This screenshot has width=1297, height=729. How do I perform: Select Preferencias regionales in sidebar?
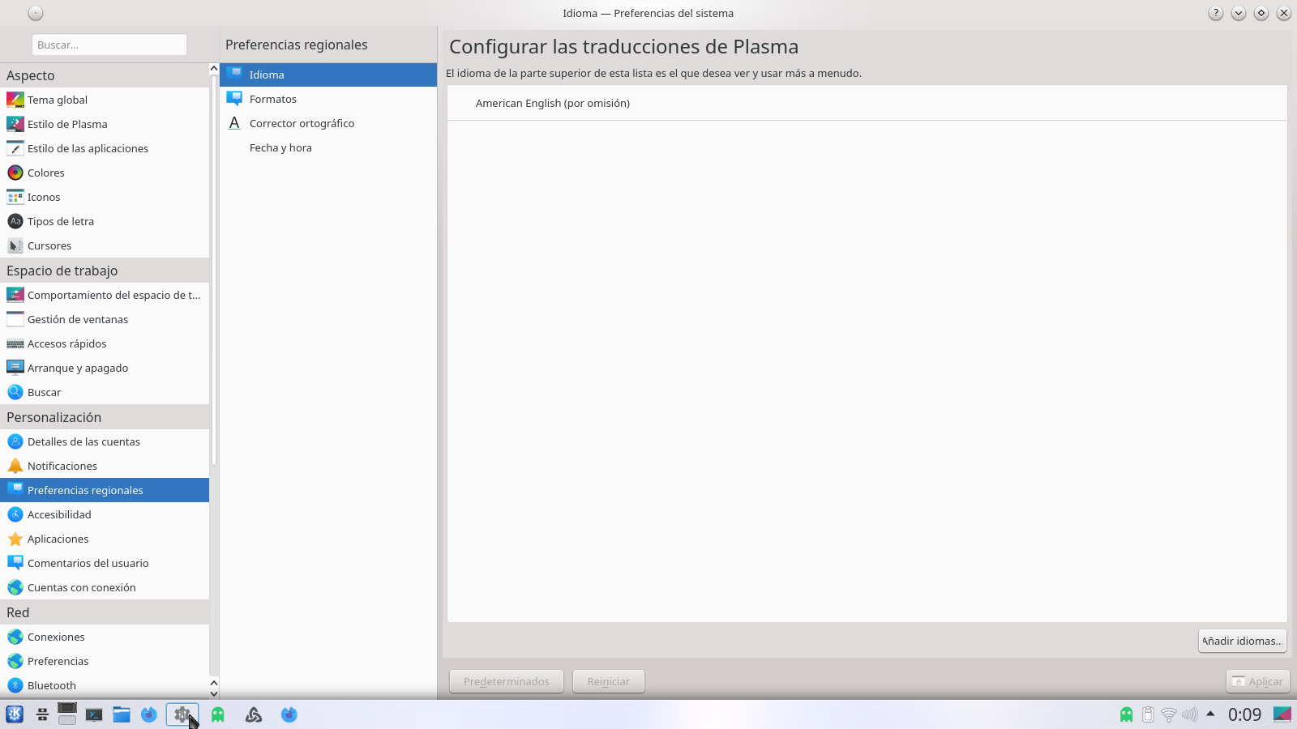(105, 490)
